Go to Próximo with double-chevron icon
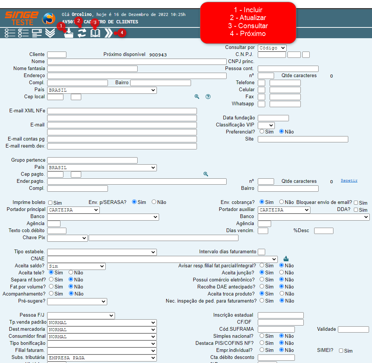 coord(108,33)
